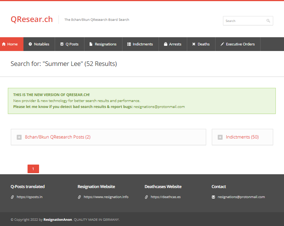Click 'Q-Posts translated' footer heading

(28, 187)
